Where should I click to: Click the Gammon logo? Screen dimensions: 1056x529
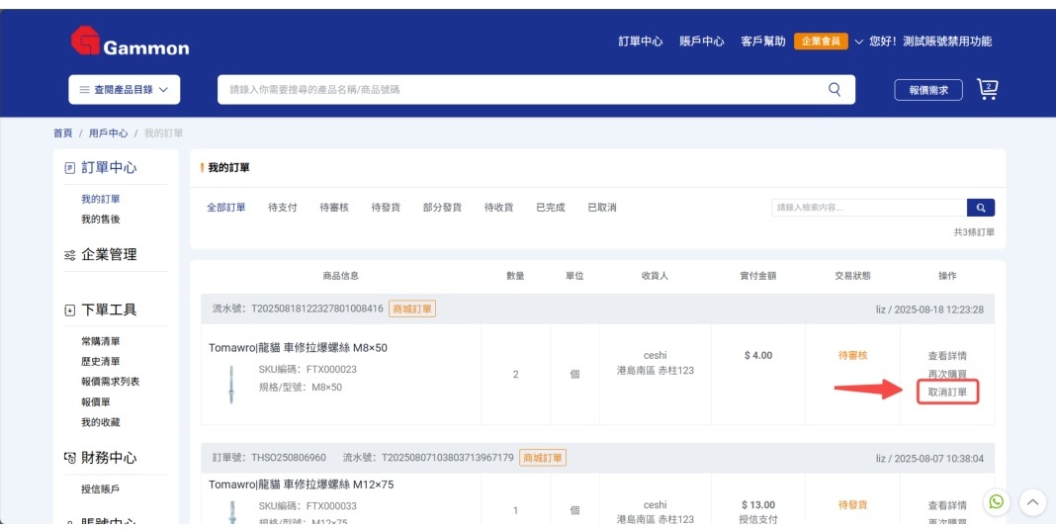point(130,42)
